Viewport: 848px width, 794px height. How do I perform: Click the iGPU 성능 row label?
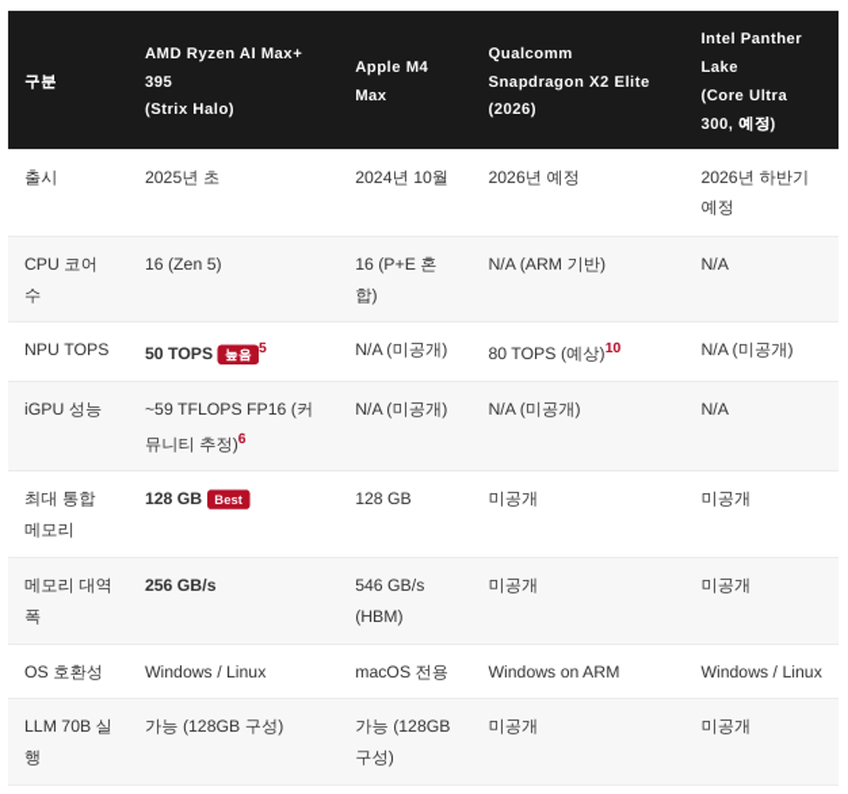point(63,409)
